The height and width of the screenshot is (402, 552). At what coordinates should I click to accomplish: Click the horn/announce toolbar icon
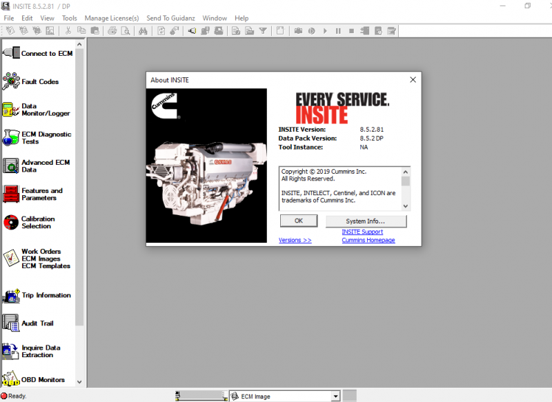pyautogui.click(x=192, y=31)
